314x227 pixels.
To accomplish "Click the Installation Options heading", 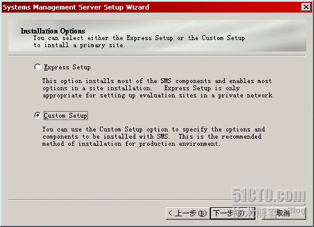I will [53, 31].
